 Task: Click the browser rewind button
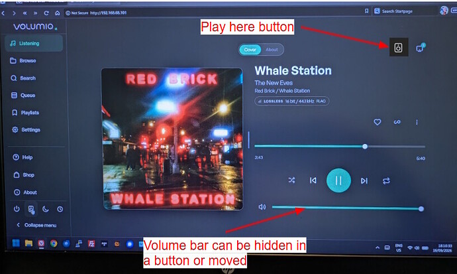point(25,13)
